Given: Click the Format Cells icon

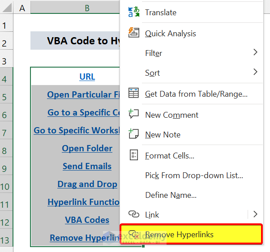Looking at the screenshot, I should pyautogui.click(x=134, y=156).
